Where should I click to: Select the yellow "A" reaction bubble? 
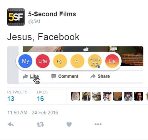pos(77,61)
